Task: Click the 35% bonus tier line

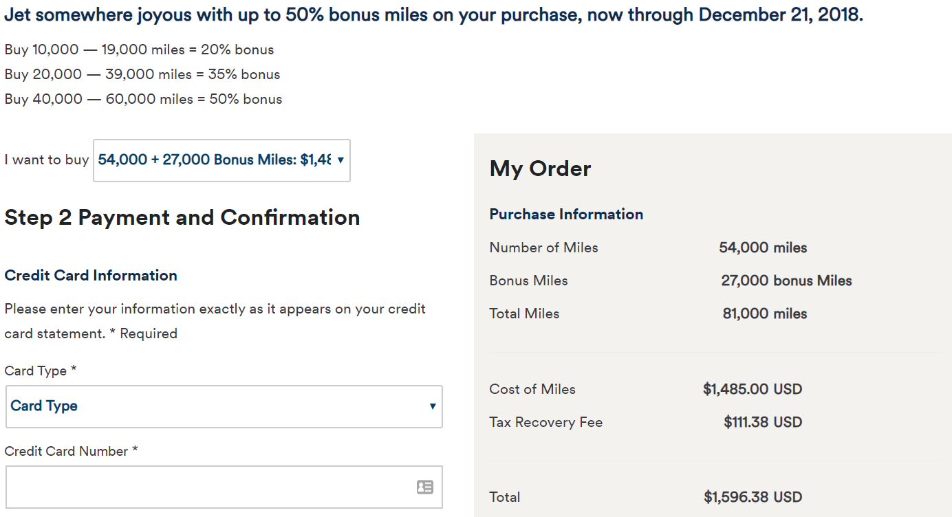Action: tap(142, 74)
